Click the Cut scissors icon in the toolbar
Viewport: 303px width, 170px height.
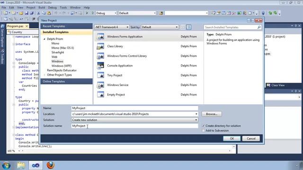click(x=38, y=13)
